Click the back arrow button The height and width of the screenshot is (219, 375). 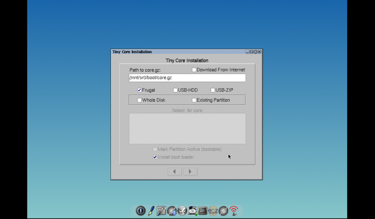point(175,171)
